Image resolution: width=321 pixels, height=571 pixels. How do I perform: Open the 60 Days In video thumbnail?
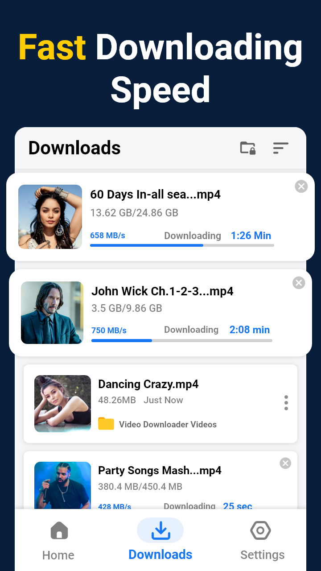point(50,217)
